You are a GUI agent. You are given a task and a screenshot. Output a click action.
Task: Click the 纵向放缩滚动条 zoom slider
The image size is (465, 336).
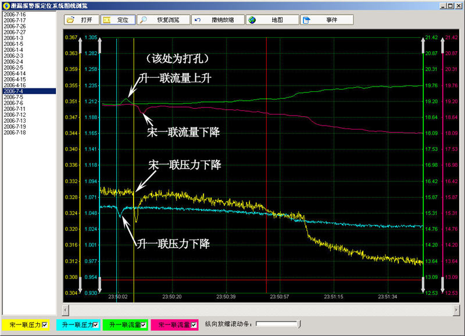click(x=274, y=324)
